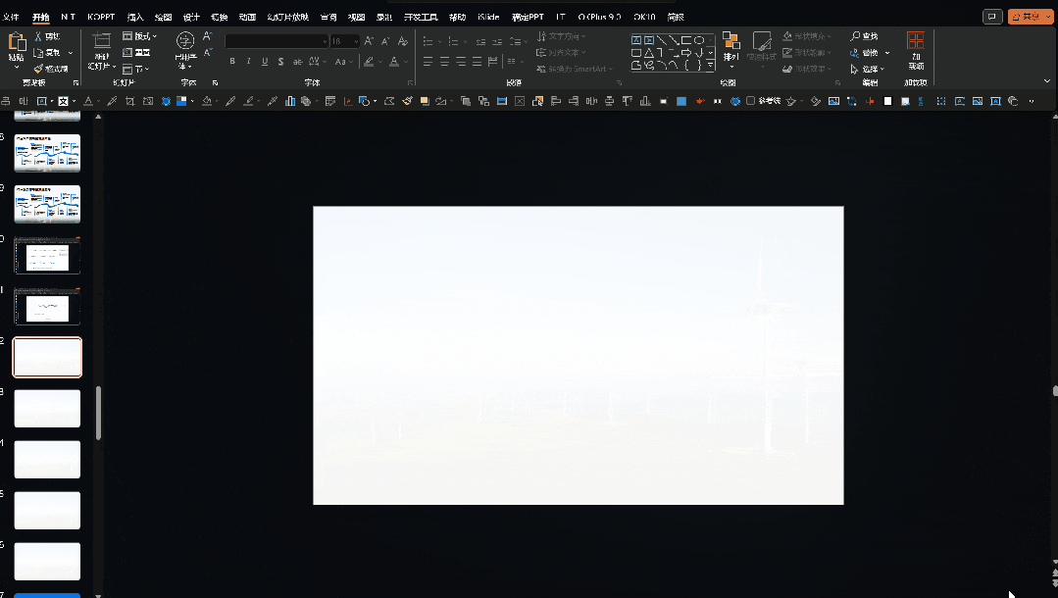
Task: Open the View (视图) tab
Action: tap(356, 17)
